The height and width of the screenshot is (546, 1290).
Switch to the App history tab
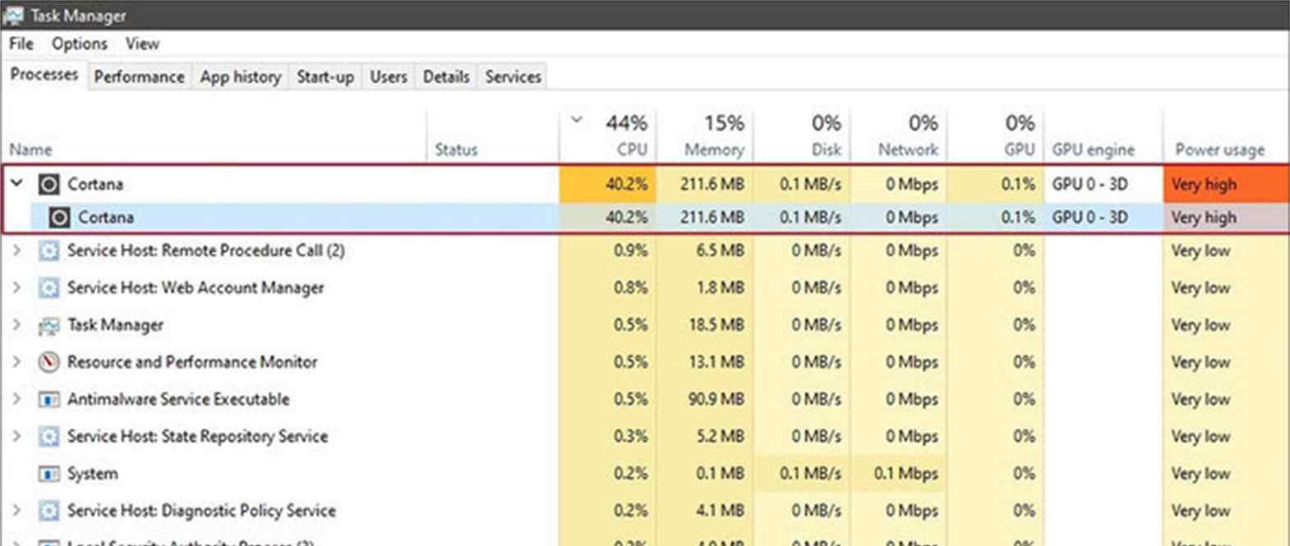click(x=241, y=76)
